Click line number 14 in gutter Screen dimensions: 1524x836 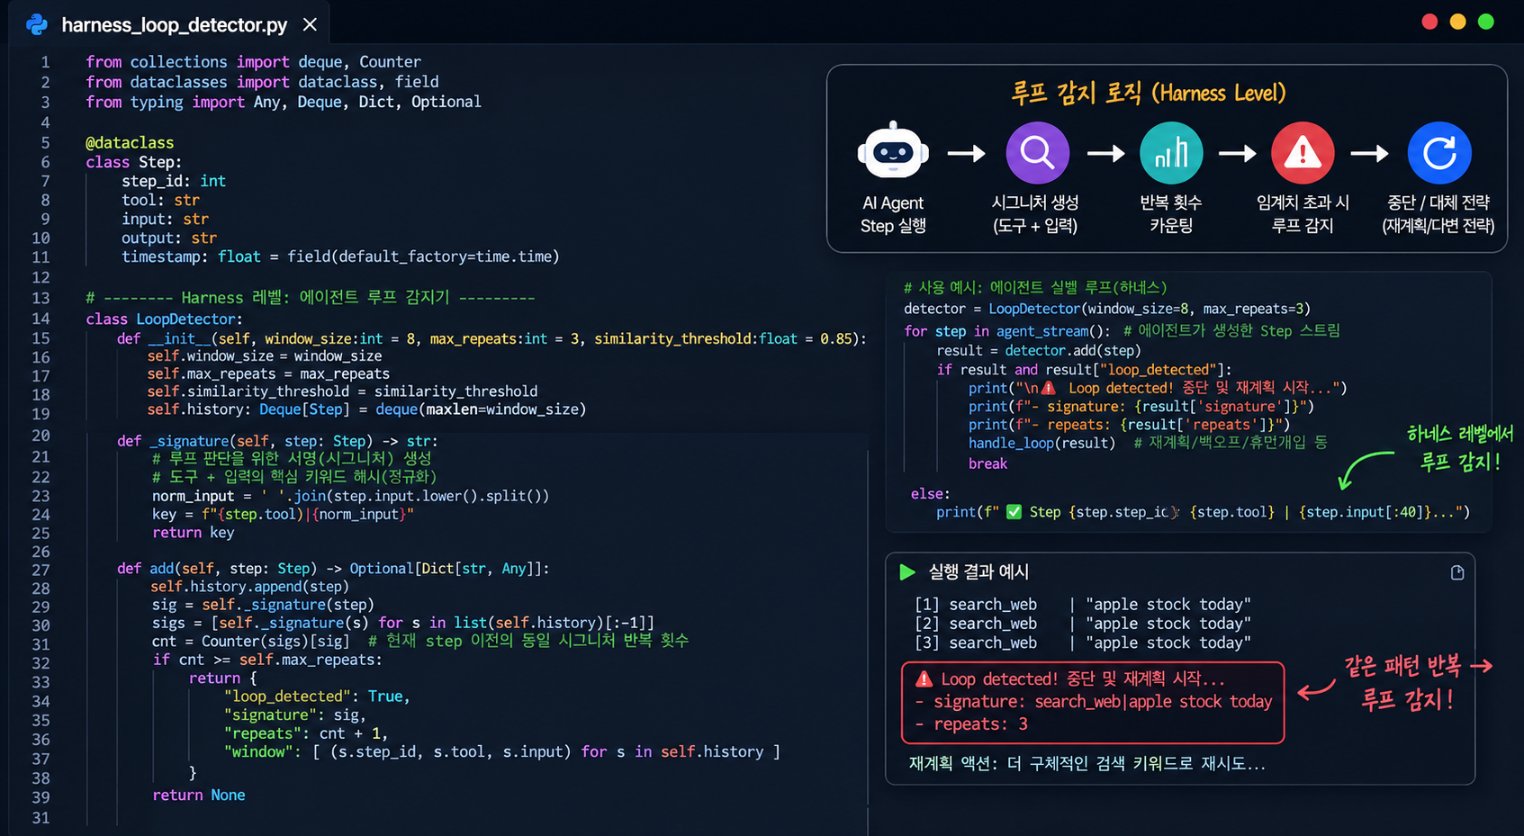[x=41, y=319]
